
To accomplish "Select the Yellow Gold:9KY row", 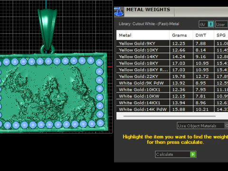I will 172,43.
